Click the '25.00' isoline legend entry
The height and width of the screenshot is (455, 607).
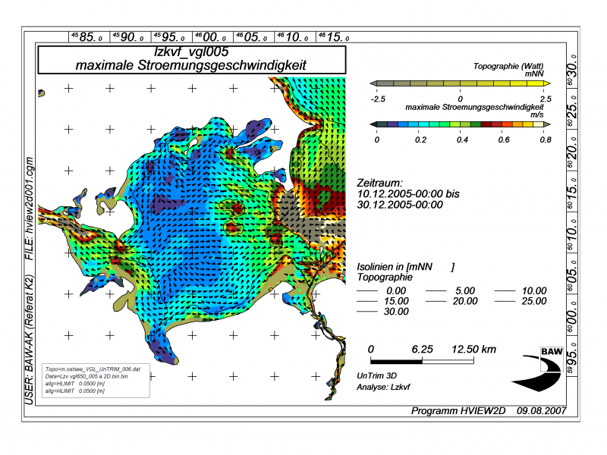click(521, 301)
